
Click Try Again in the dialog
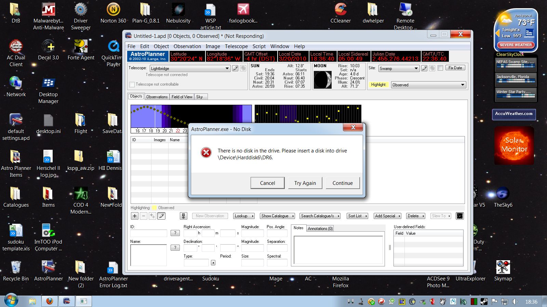click(x=305, y=183)
